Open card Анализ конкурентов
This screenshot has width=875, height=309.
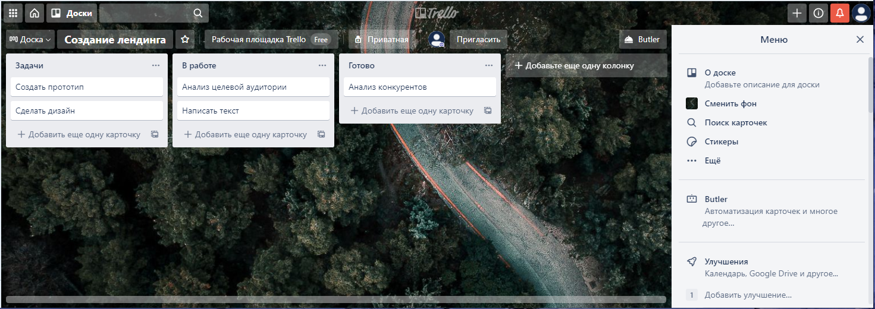point(420,87)
